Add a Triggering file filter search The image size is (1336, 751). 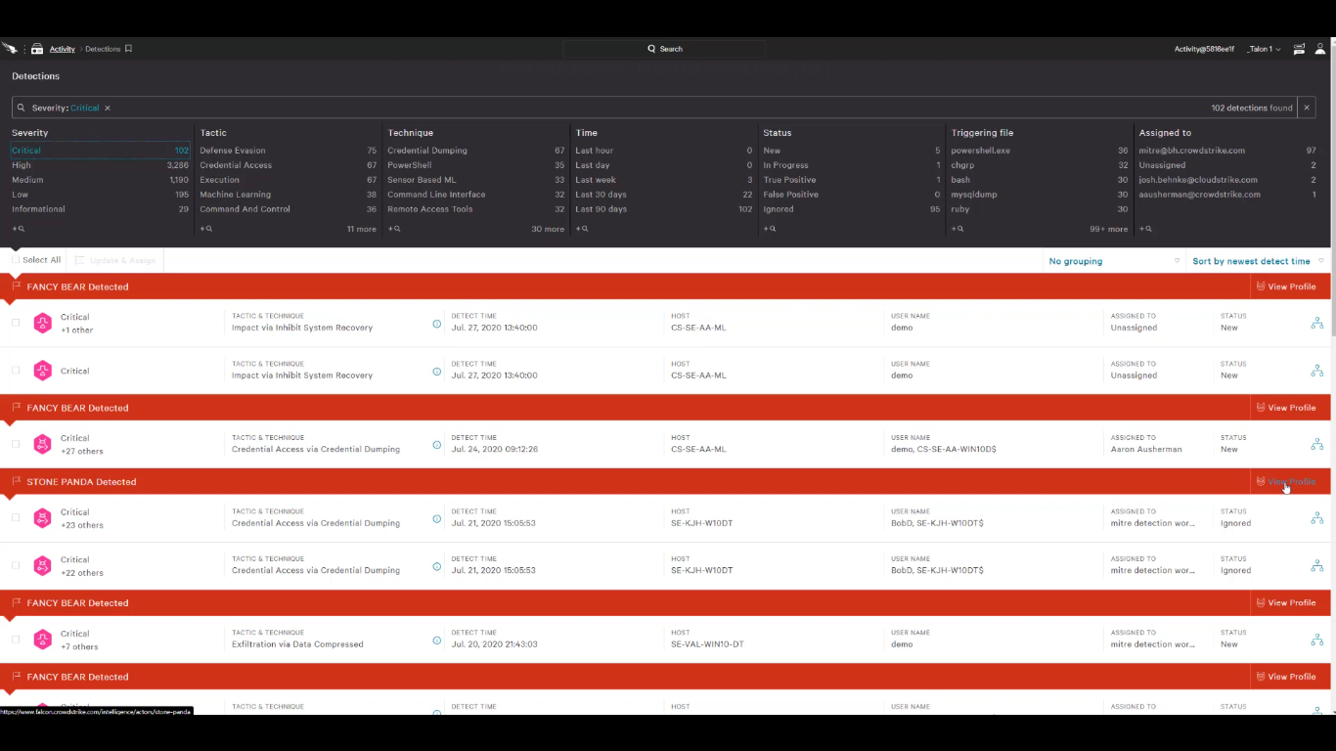(x=957, y=229)
